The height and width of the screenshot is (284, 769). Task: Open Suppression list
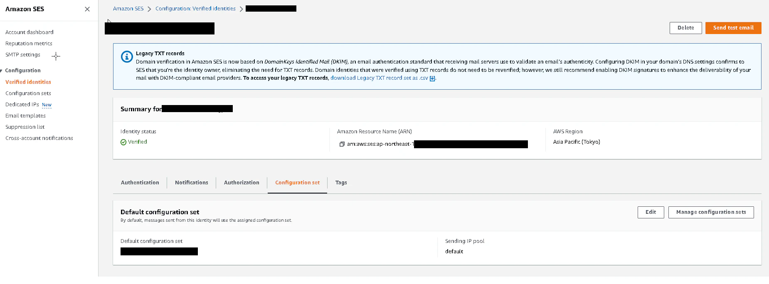point(25,127)
